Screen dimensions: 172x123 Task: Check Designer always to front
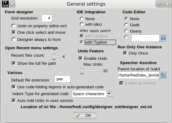click(x=14, y=40)
